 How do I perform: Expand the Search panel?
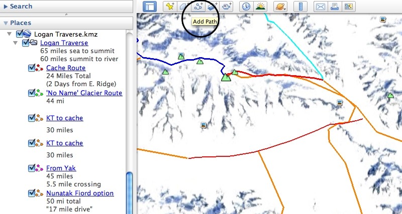6,7
